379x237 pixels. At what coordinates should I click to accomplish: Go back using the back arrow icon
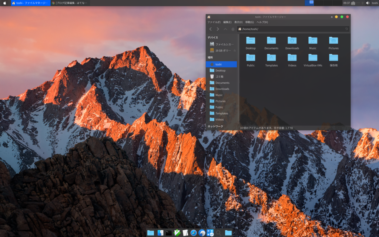(x=211, y=29)
